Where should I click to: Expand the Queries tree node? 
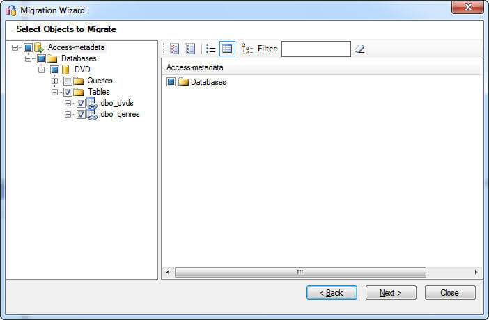54,81
